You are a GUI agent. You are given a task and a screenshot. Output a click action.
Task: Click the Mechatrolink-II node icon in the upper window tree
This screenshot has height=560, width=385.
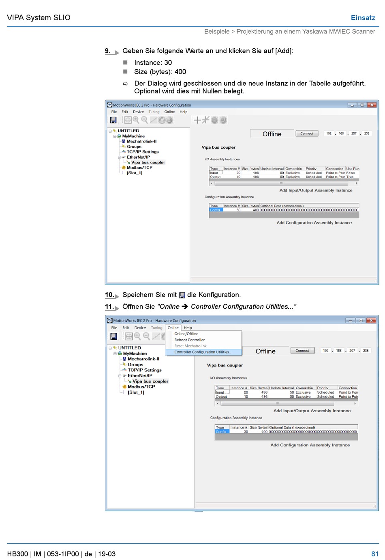(124, 142)
